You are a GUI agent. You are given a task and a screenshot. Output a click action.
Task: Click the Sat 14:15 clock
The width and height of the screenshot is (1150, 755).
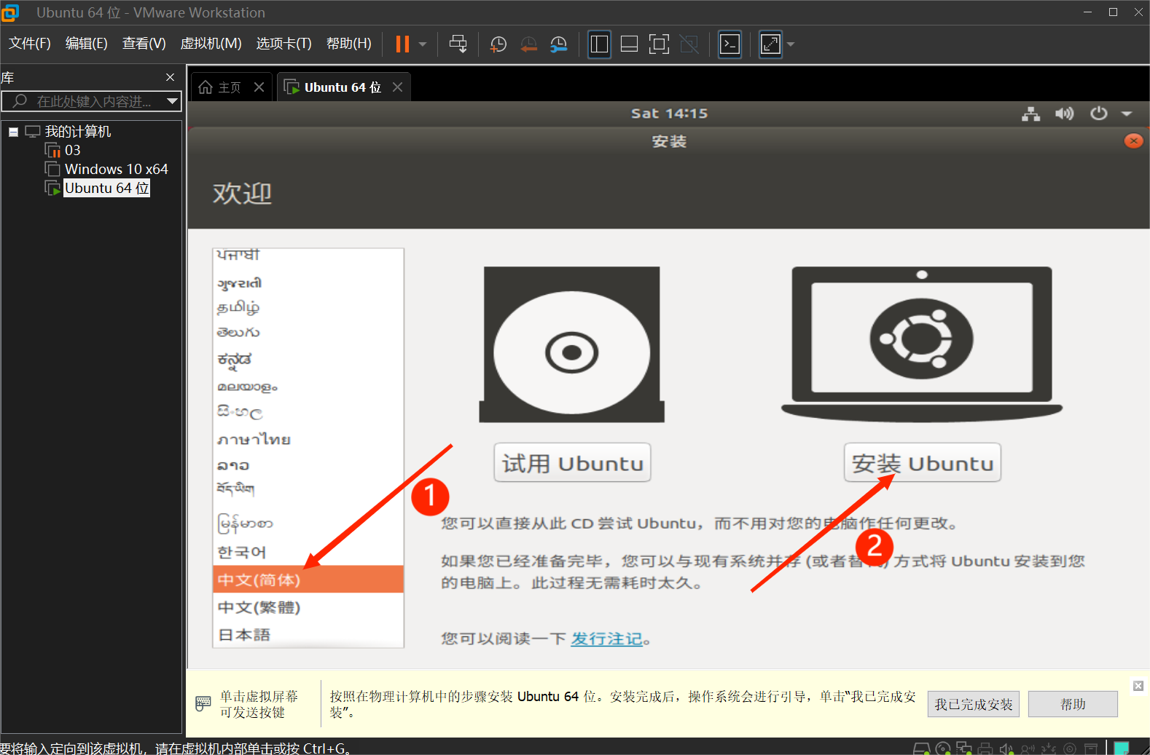(x=669, y=114)
